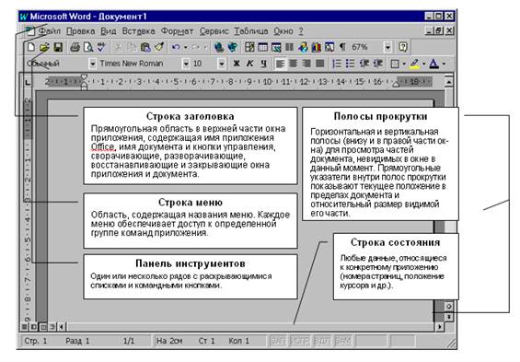Image resolution: width=520 pixels, height=362 pixels.
Task: Click the center alignment button
Action: click(294, 64)
